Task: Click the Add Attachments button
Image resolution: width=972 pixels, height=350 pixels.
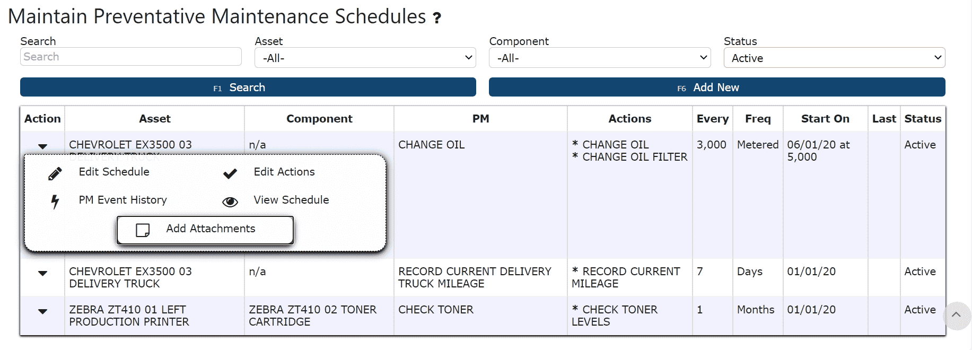Action: coord(205,230)
